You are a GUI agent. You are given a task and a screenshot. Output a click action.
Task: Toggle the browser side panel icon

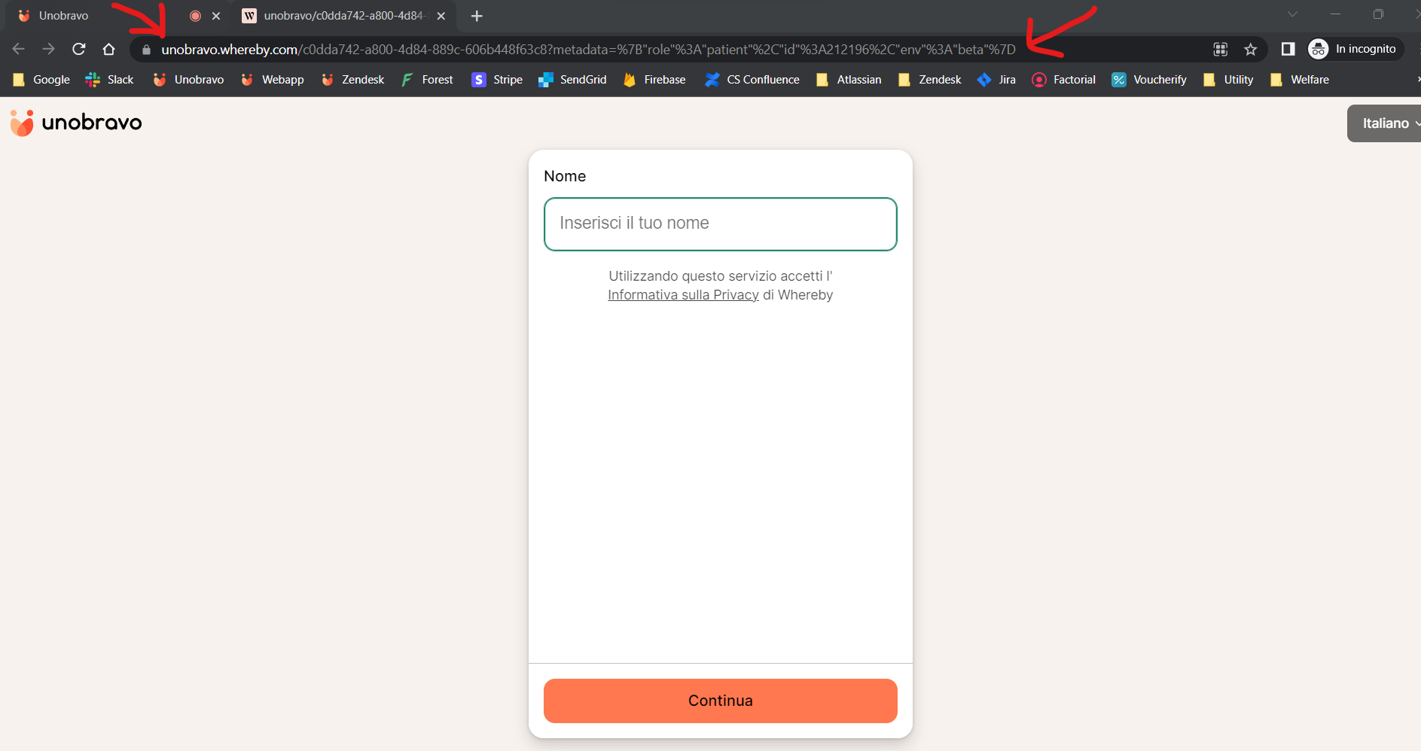pos(1288,49)
